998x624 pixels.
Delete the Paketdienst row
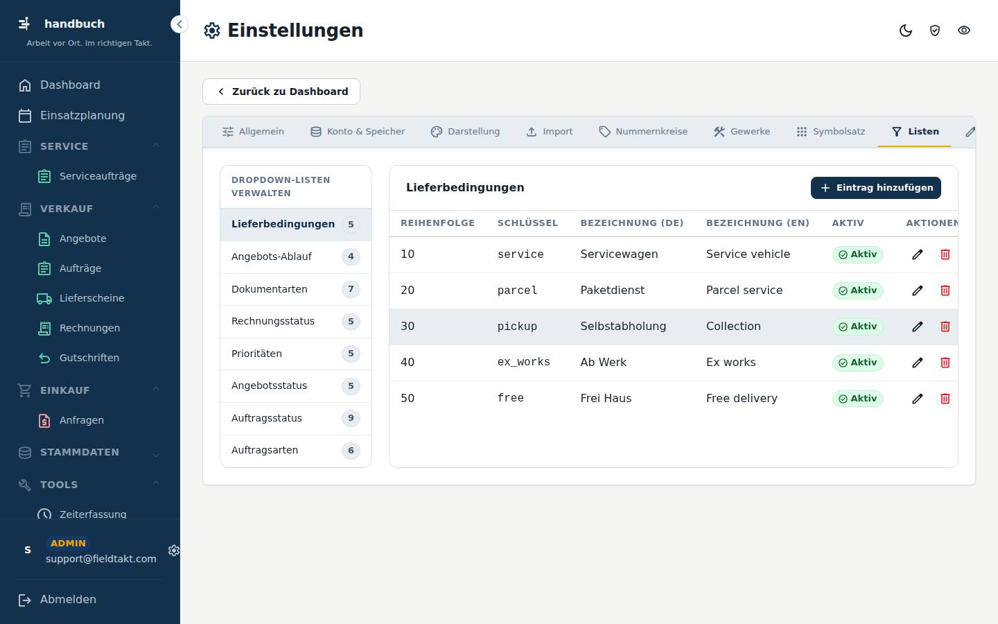(x=945, y=291)
